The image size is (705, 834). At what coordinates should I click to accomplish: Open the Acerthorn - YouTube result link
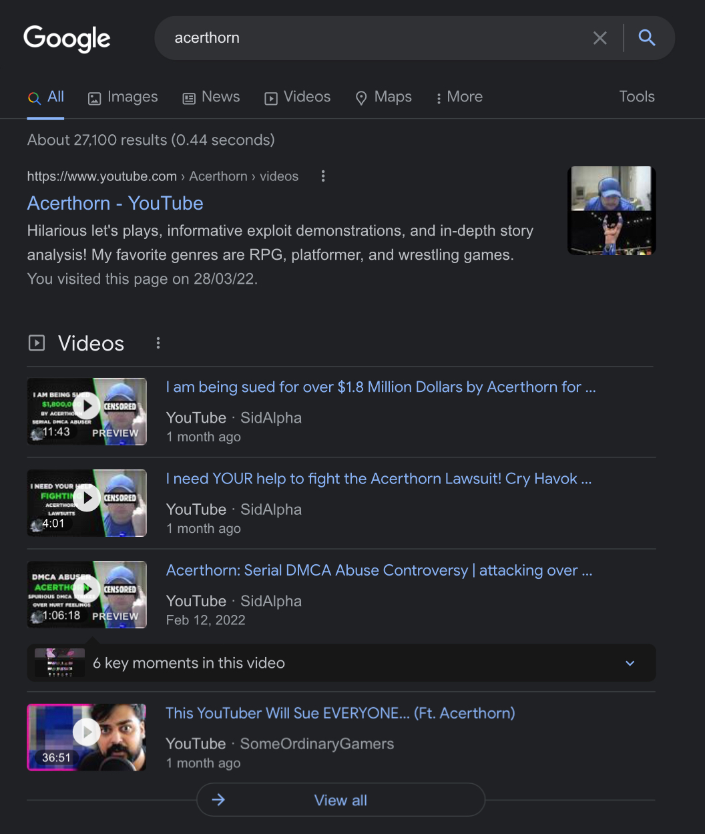[x=115, y=203]
